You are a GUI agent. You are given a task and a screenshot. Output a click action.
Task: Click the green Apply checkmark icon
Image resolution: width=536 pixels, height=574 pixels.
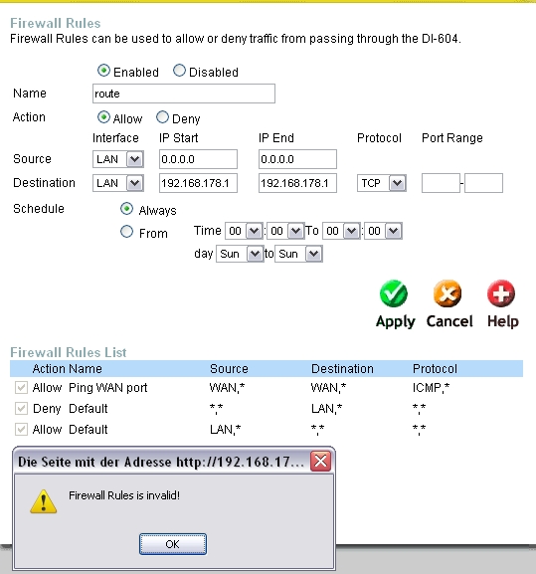(394, 293)
